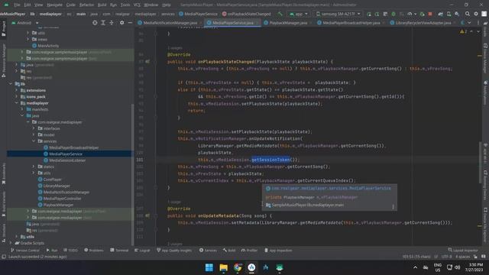The height and width of the screenshot is (275, 489).
Task: Click the code warnings indicator in editor
Action: (463, 31)
